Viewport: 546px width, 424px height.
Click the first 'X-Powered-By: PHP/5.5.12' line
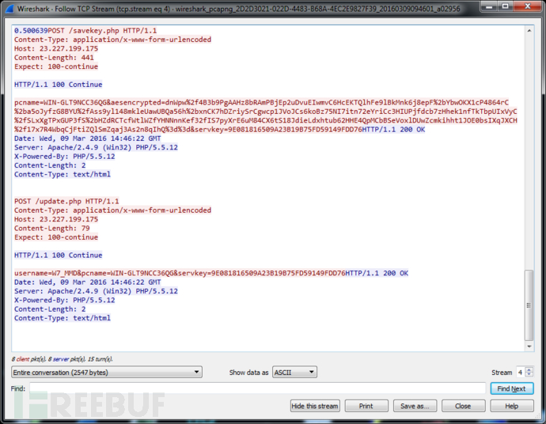[64, 157]
